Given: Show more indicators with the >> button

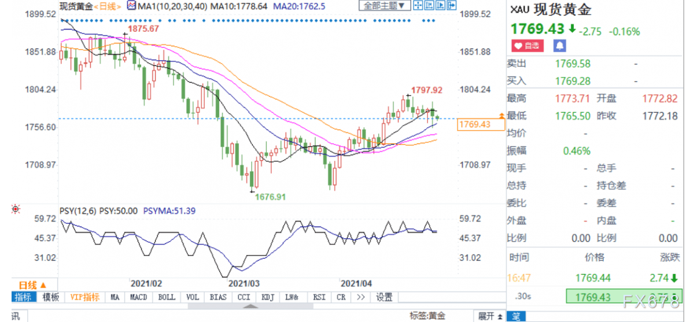Looking at the screenshot, I should pos(361,297).
